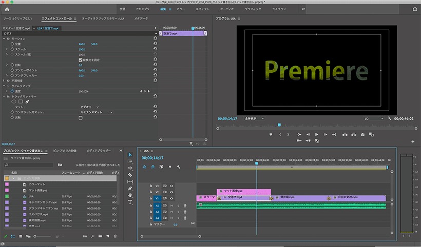Toggle animation stopwatch for スケール
The height and width of the screenshot is (247, 421).
[x=12, y=49]
